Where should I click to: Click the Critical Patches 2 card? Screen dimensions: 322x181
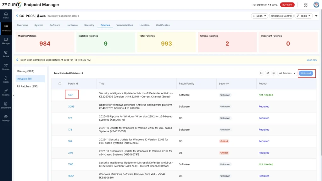227,42
